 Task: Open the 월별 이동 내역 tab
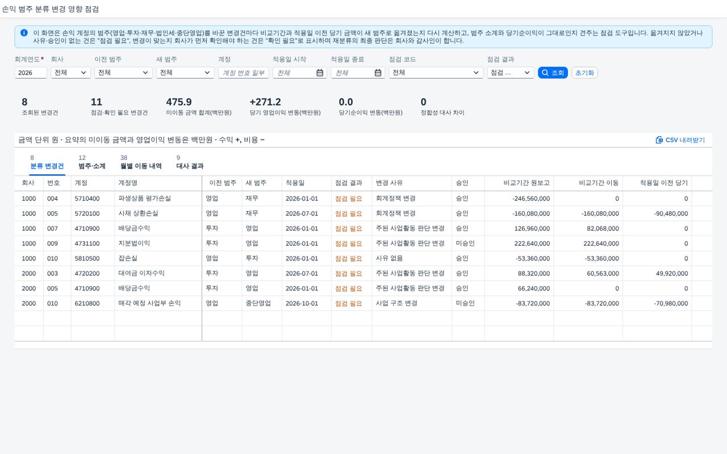pos(141,162)
